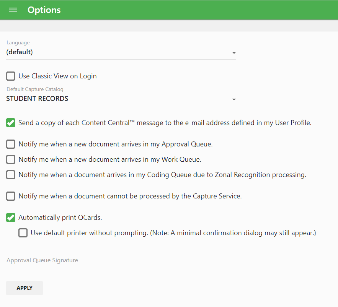Screen dimensions: 338x307
Task: Enable Use Classic View on Login
Action: pos(11,76)
